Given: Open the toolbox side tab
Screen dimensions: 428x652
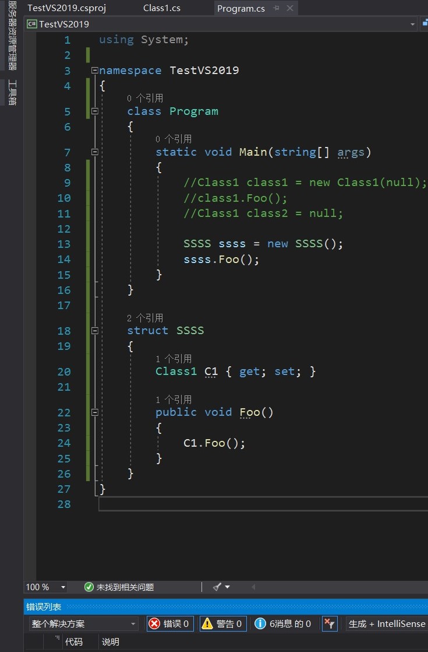Looking at the screenshot, I should 12,92.
